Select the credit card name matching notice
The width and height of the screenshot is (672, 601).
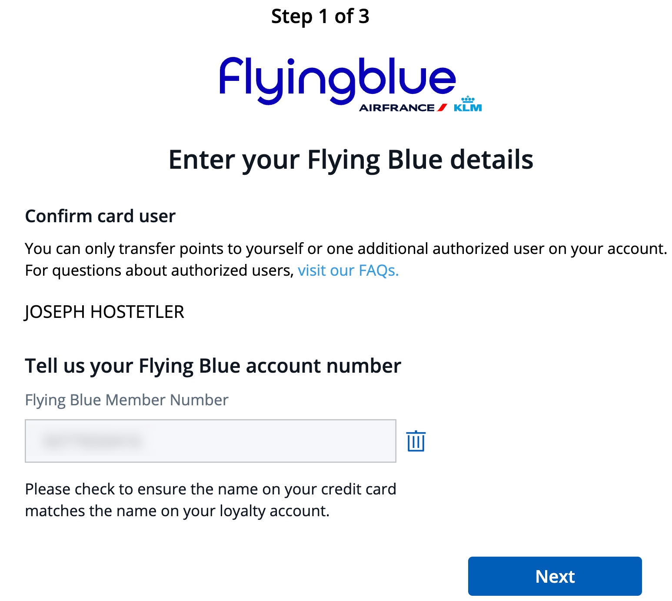click(211, 499)
